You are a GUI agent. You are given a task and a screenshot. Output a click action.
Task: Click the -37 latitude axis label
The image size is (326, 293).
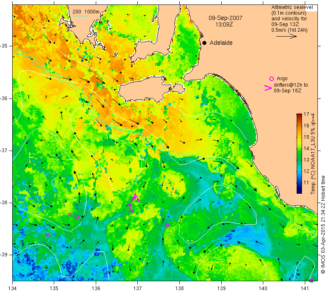coord(4,150)
